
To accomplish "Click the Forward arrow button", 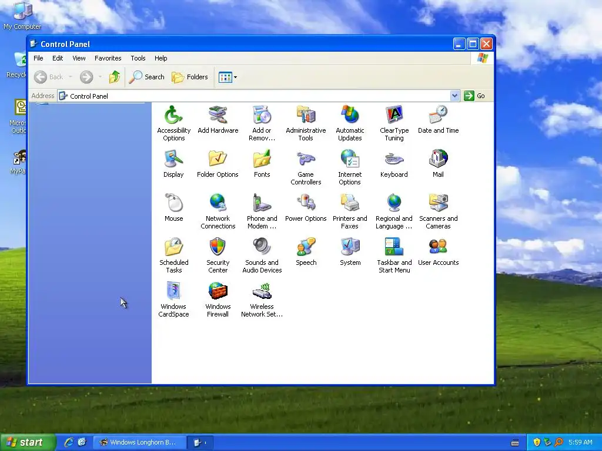I will click(x=86, y=77).
